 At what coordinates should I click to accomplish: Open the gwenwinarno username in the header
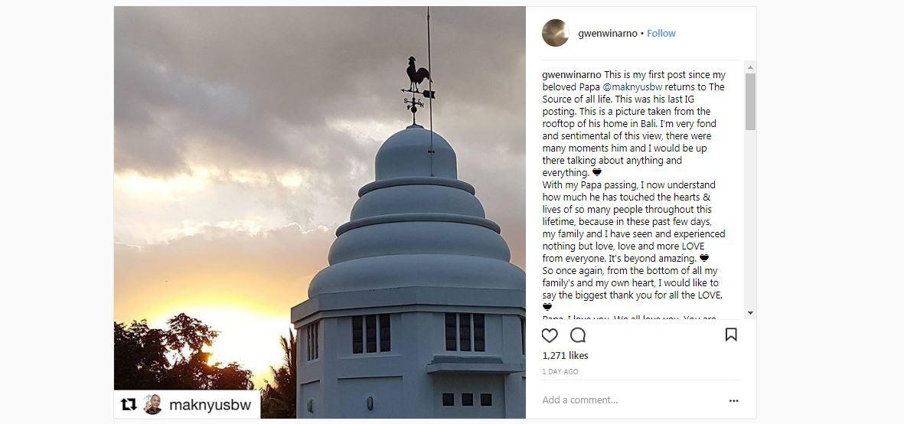pyautogui.click(x=608, y=34)
